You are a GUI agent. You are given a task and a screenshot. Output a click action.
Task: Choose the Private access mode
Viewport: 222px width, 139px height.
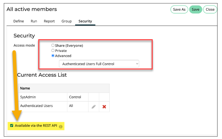(53, 51)
